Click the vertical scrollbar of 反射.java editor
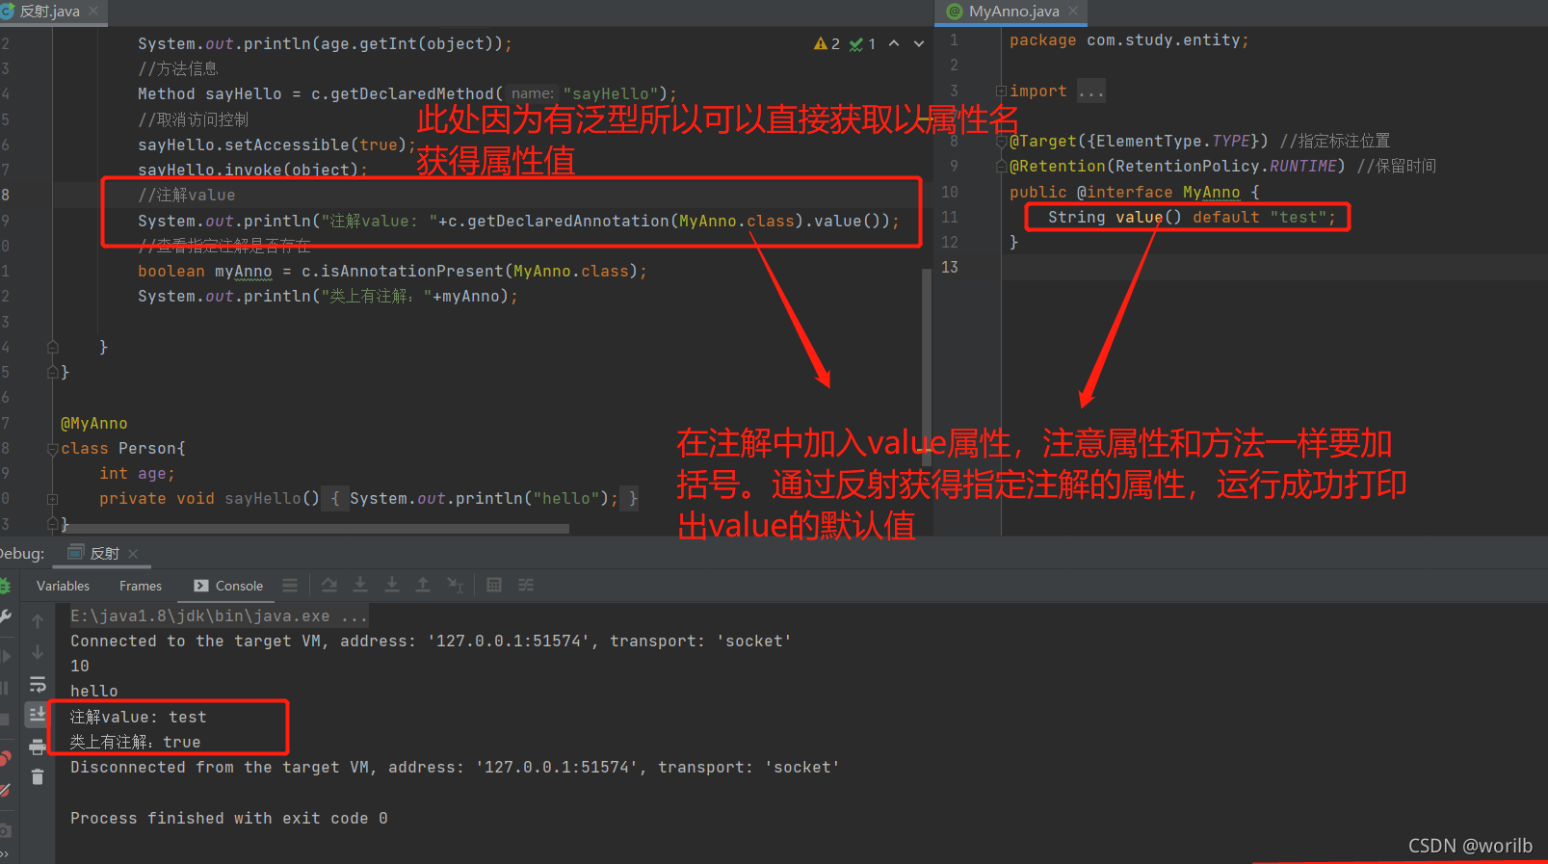 pyautogui.click(x=927, y=366)
